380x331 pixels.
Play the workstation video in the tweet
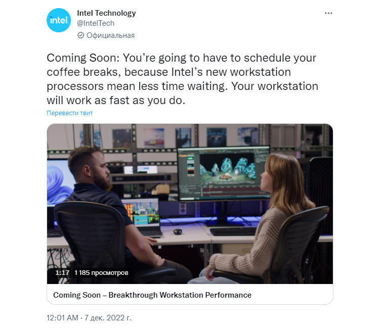pos(190,204)
